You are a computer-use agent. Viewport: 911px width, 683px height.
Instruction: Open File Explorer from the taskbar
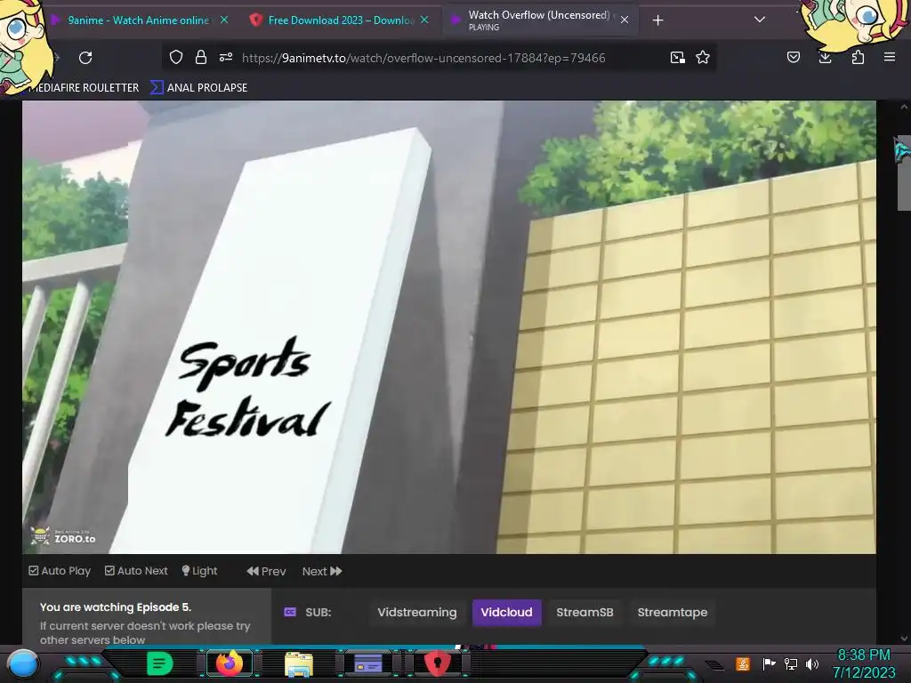[x=299, y=664]
